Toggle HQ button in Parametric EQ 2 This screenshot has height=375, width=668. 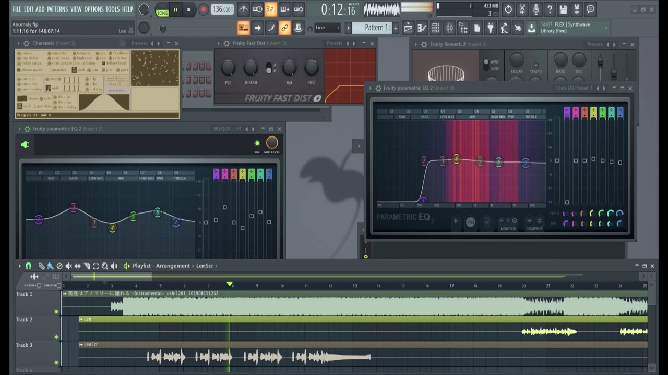pyautogui.click(x=470, y=222)
